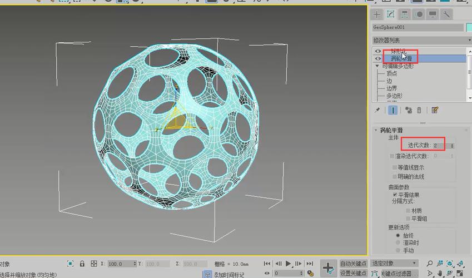Click Zoom Extents All icon
Screen dimensions: 472x278
(x=460, y=264)
